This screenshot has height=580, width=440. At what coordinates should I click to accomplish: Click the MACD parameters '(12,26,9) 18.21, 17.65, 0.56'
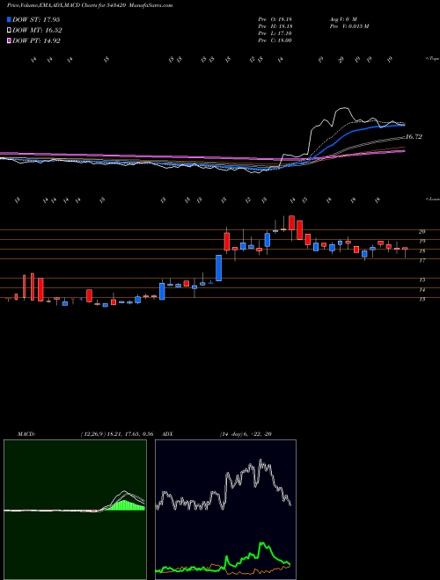coord(117,434)
